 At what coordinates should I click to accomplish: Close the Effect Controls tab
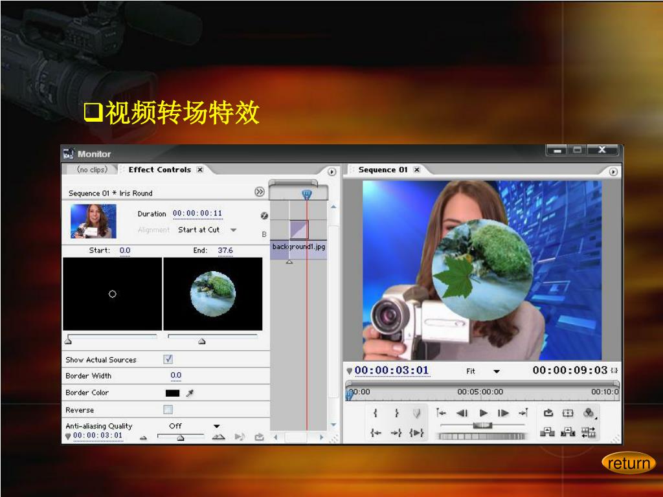(x=200, y=170)
